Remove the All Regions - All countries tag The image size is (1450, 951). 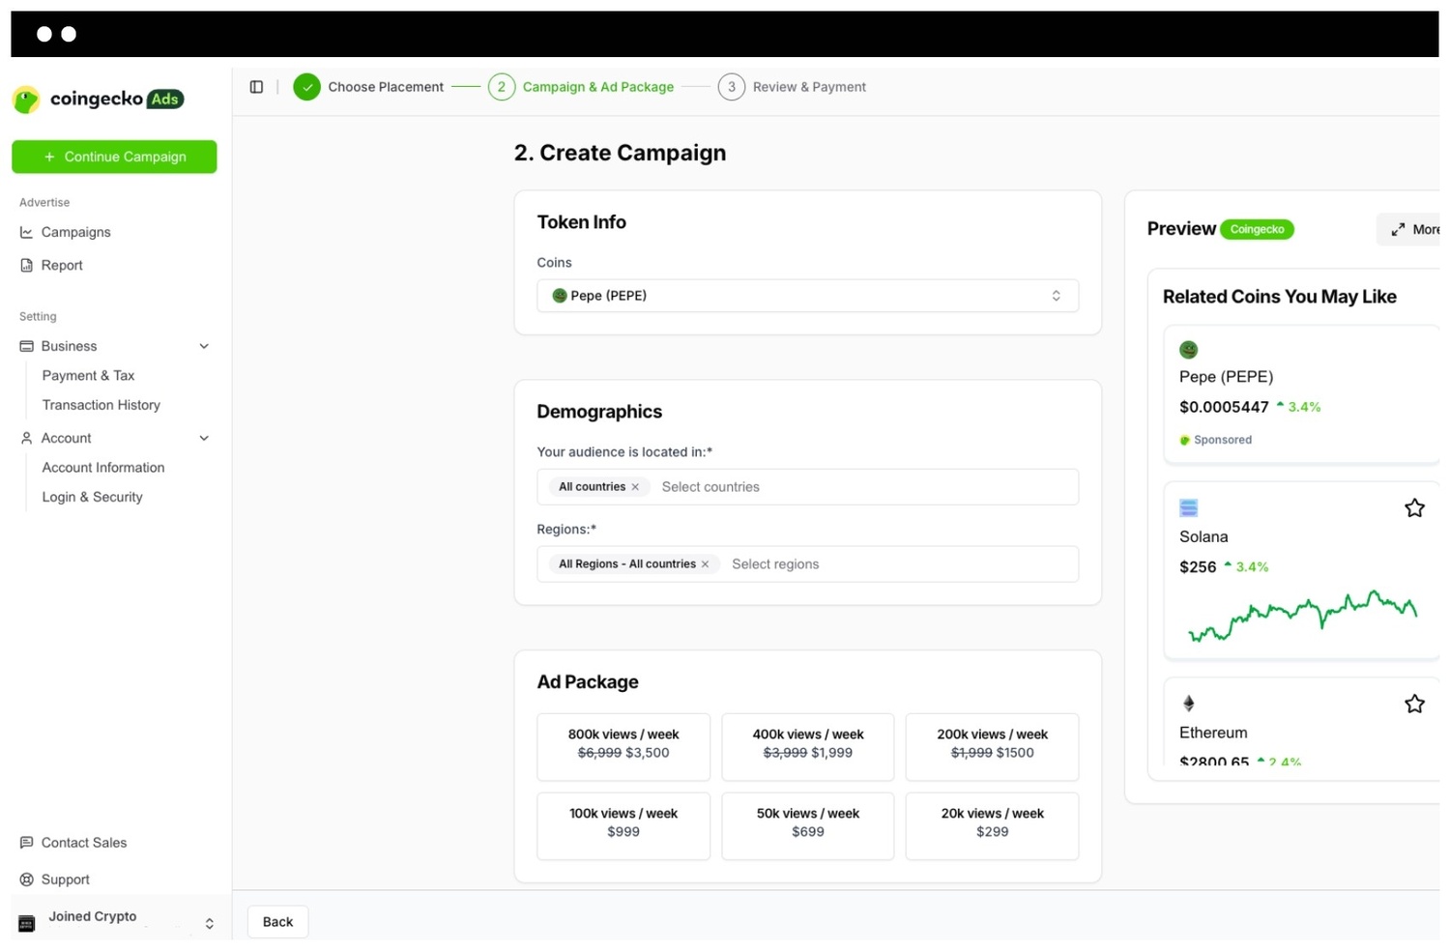coord(705,564)
